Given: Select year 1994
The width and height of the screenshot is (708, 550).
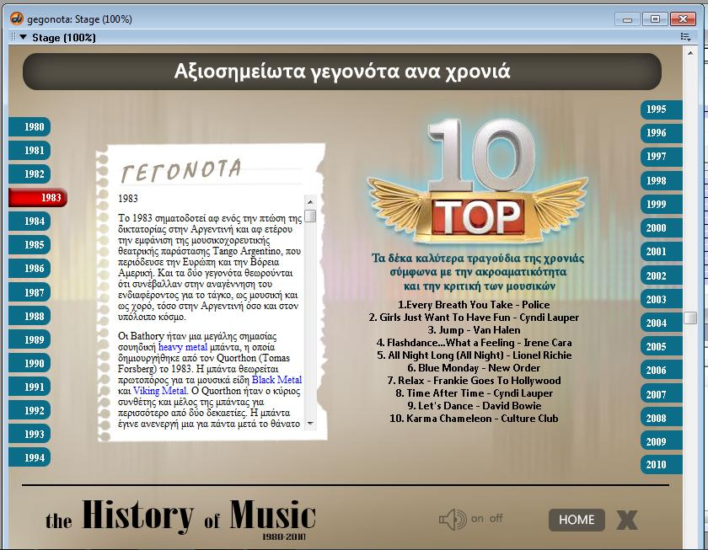Looking at the screenshot, I should tap(29, 457).
